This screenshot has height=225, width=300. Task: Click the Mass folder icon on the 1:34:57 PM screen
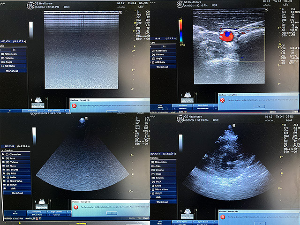pos(3,166)
